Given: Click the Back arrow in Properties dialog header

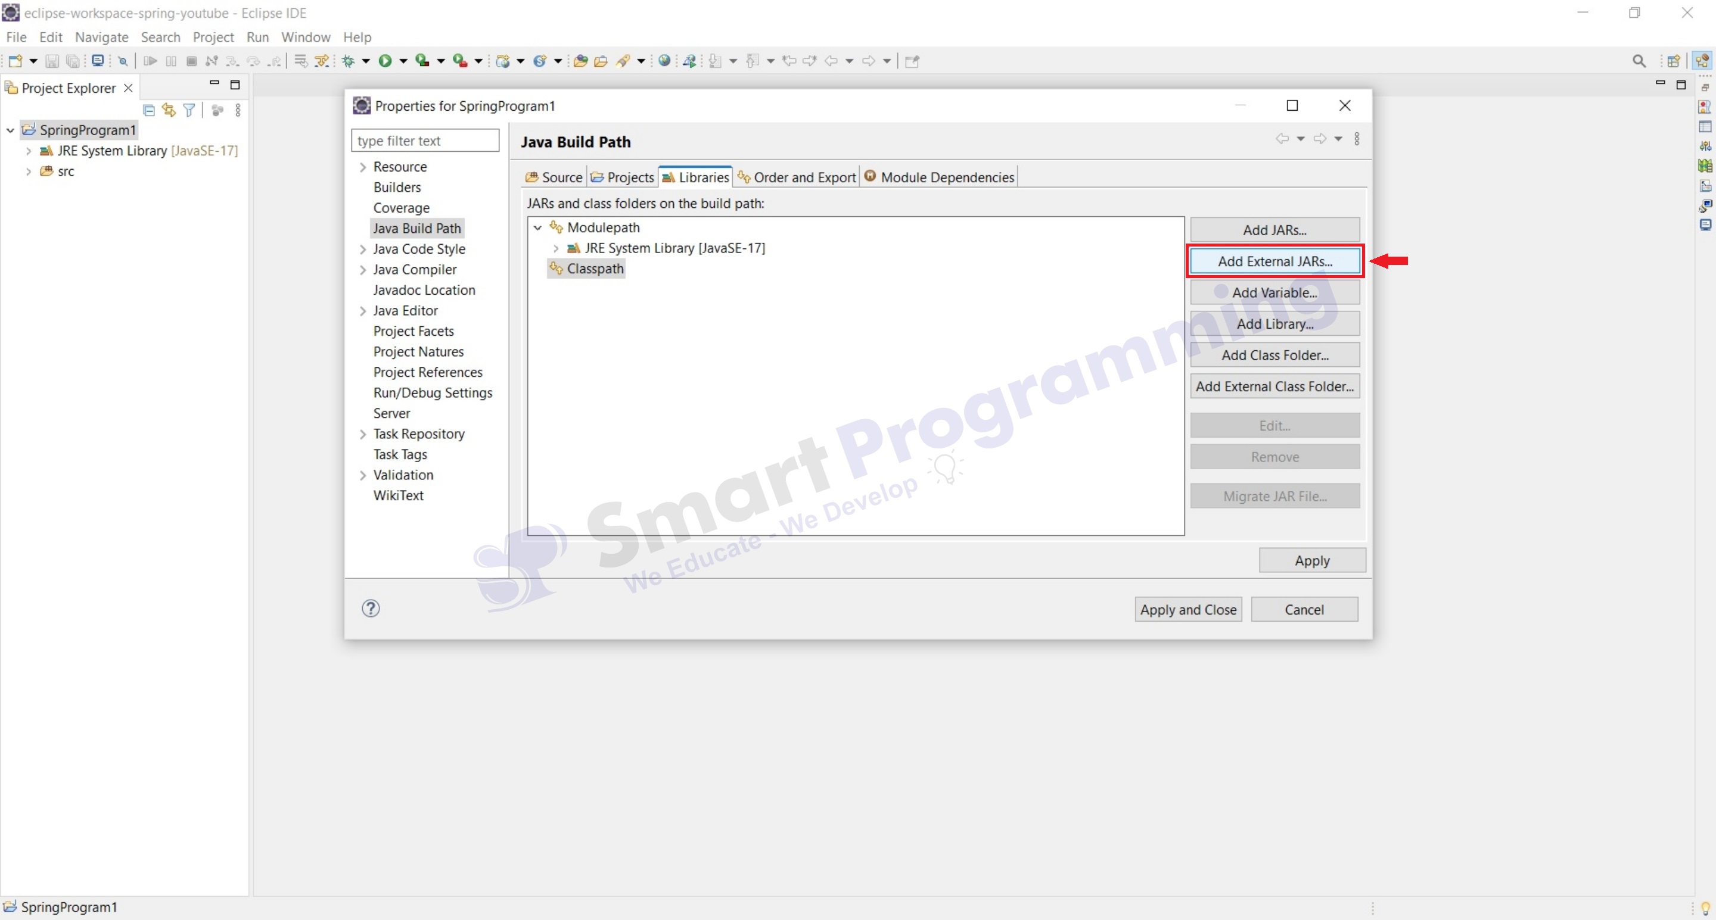Looking at the screenshot, I should point(1282,139).
